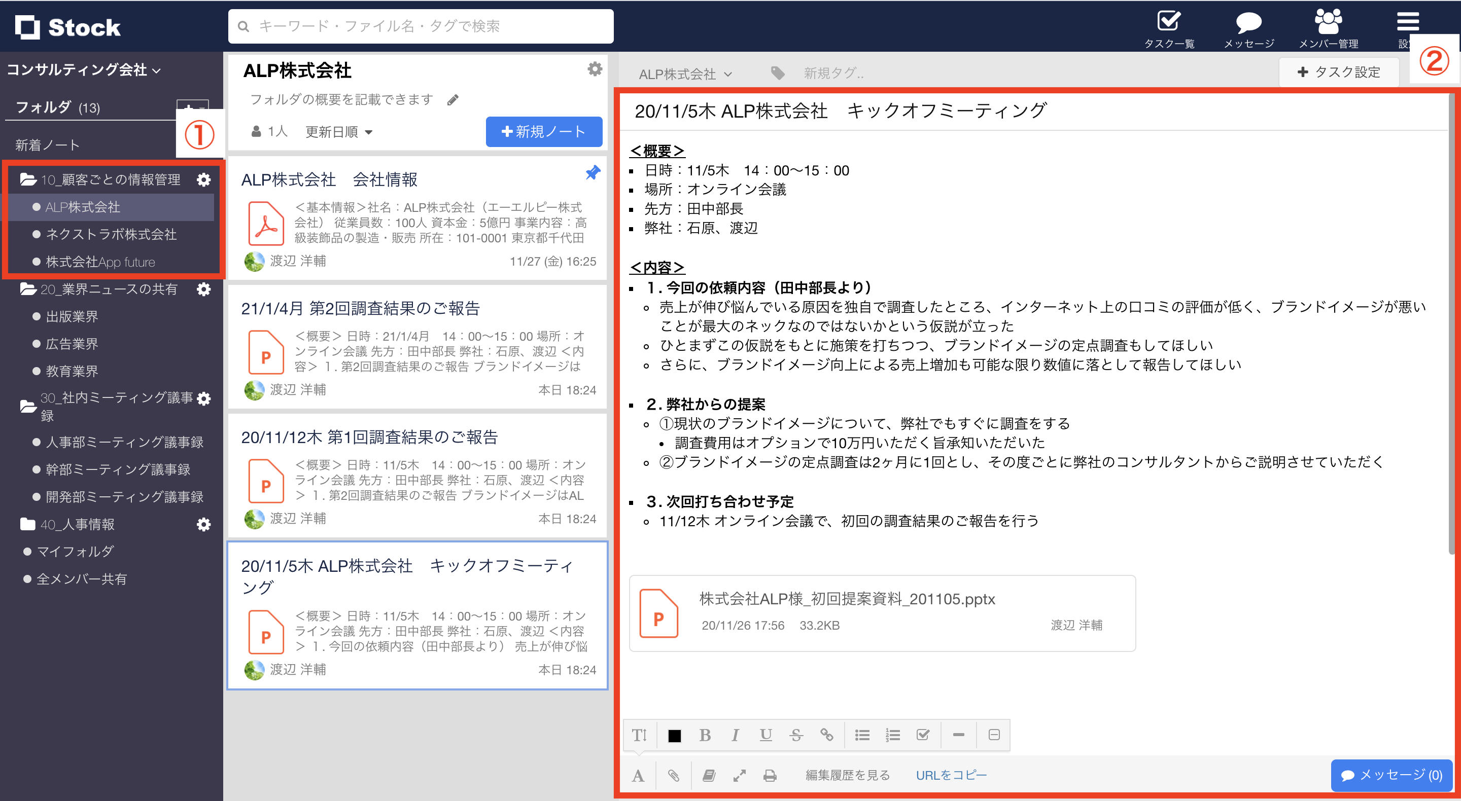Screen dimensions: 1461x801
Task: Collapse the 30_社内ミーティング議事録 folder
Action: (29, 407)
